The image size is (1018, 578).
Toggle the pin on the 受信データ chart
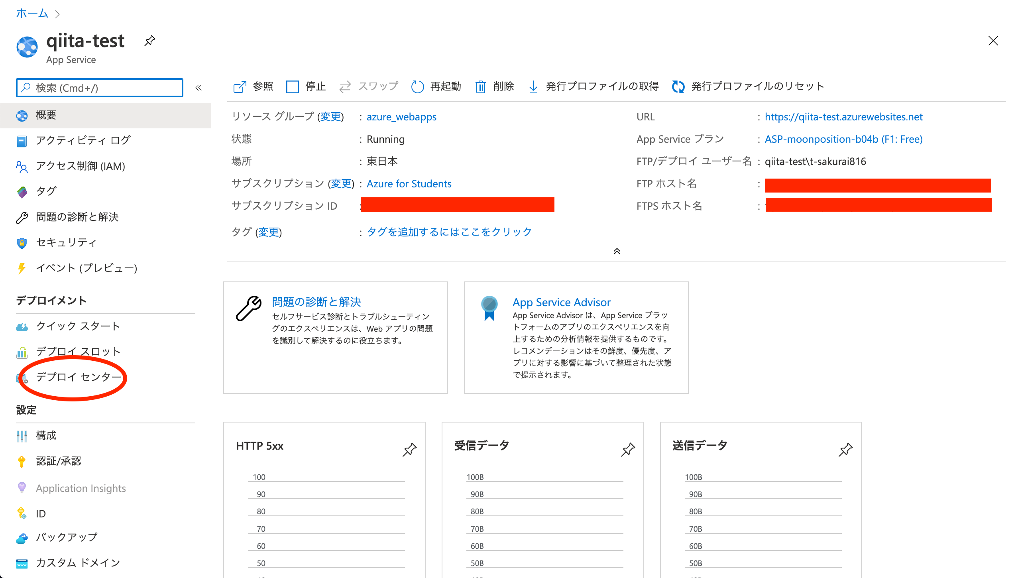(x=627, y=450)
